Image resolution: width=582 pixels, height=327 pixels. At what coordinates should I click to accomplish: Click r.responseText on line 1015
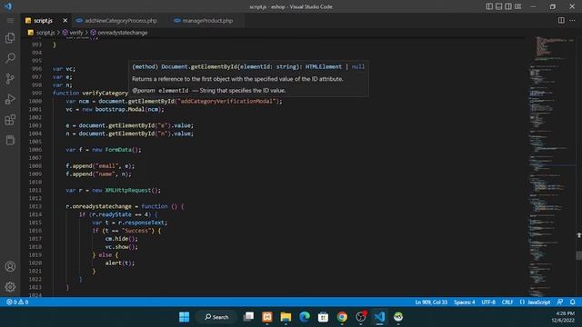(141, 223)
